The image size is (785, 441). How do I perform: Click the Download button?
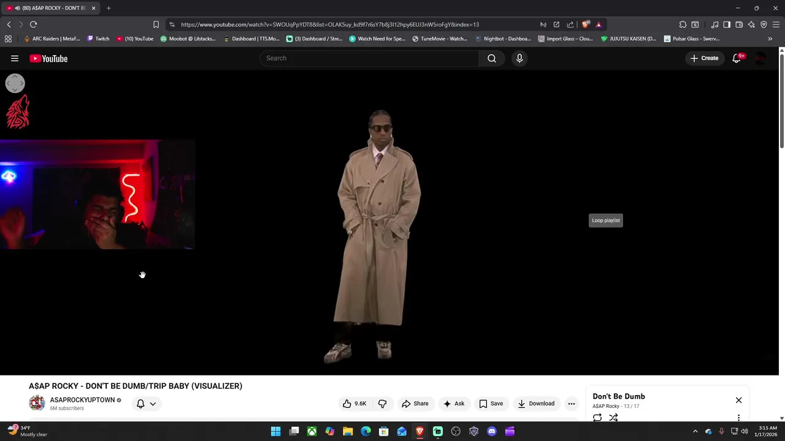pos(536,404)
